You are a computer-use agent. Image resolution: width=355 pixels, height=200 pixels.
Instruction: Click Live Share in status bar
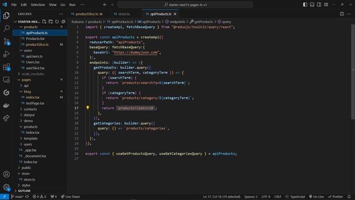[70, 197]
